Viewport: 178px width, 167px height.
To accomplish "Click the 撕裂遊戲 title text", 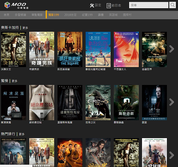I will click(x=119, y=122).
